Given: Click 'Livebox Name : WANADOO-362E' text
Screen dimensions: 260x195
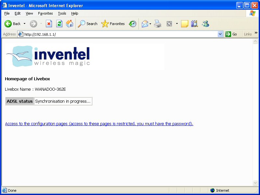Looking at the screenshot, I should [x=35, y=89].
